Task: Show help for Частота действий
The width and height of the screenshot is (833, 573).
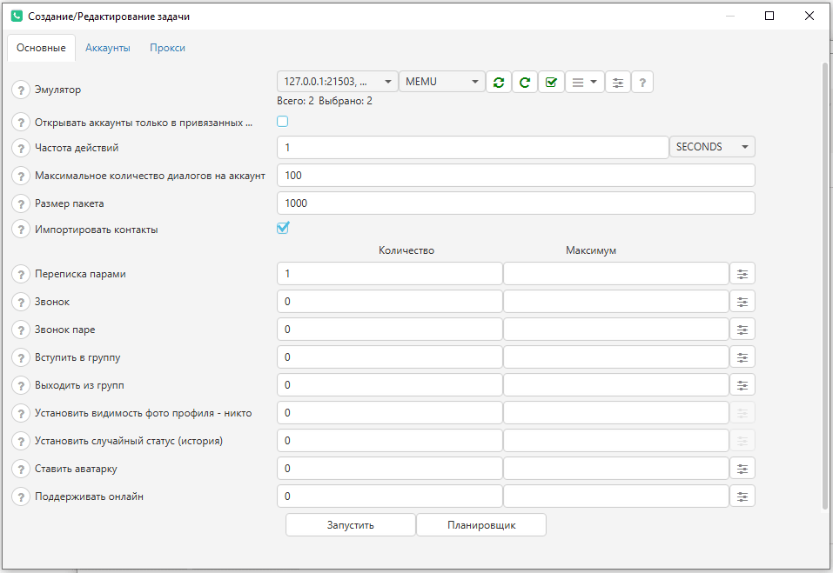Action: [x=21, y=148]
